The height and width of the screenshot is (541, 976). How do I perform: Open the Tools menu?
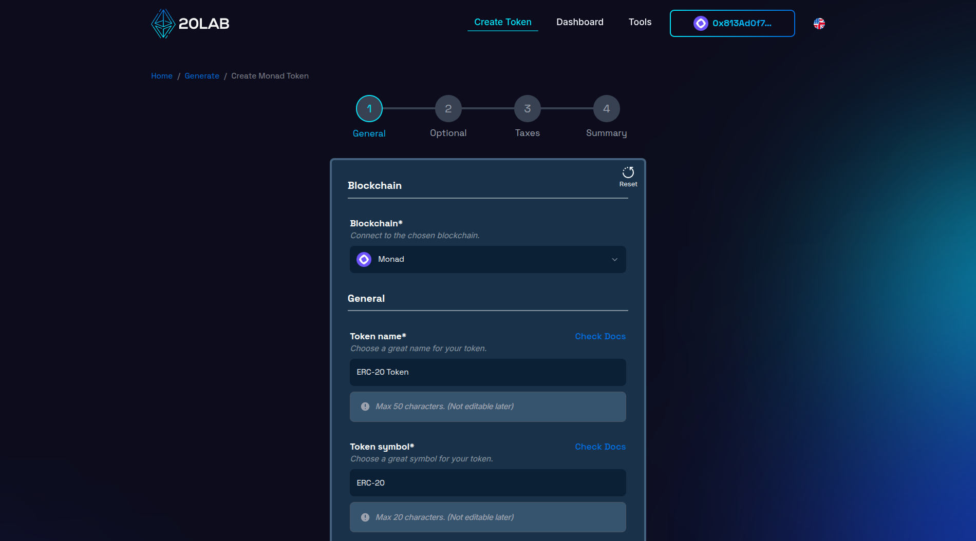[640, 22]
